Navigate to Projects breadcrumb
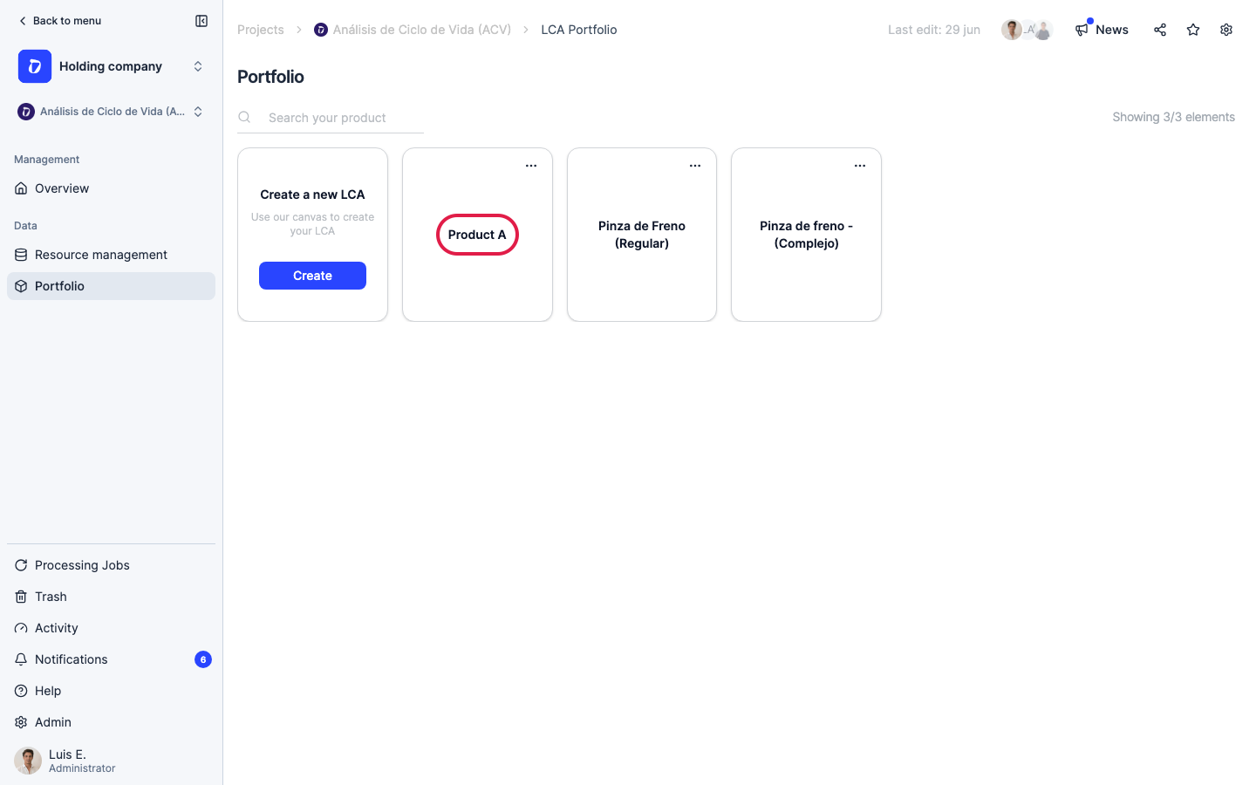1256x785 pixels. tap(261, 30)
